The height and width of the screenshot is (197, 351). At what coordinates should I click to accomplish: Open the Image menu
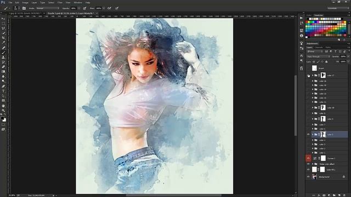[x=25, y=2]
